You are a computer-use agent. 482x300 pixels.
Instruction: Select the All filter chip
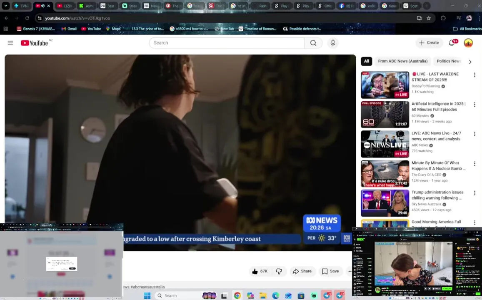pyautogui.click(x=367, y=61)
